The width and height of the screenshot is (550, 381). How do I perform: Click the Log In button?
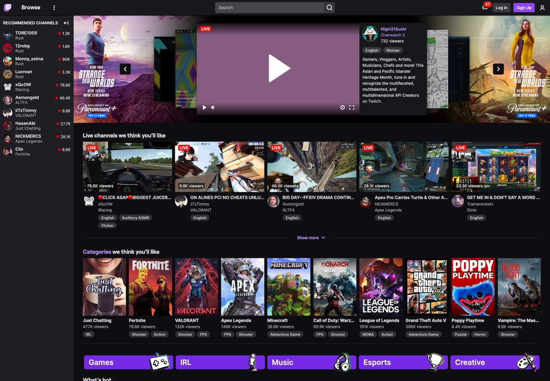point(501,8)
